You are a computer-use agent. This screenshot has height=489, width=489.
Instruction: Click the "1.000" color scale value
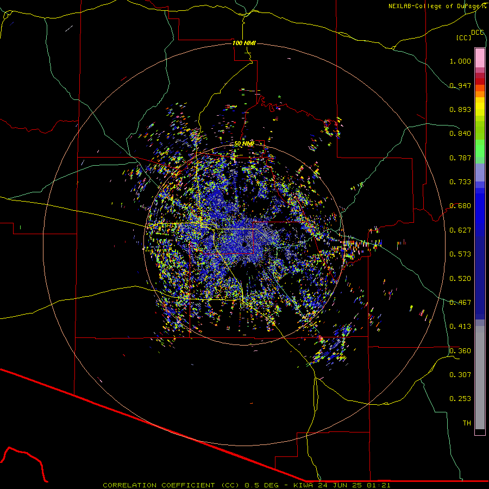click(x=460, y=61)
